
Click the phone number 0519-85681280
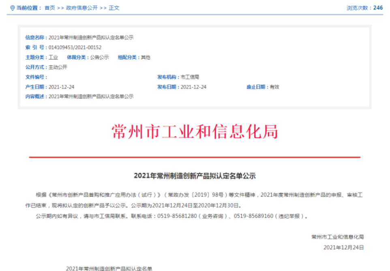tap(177, 216)
